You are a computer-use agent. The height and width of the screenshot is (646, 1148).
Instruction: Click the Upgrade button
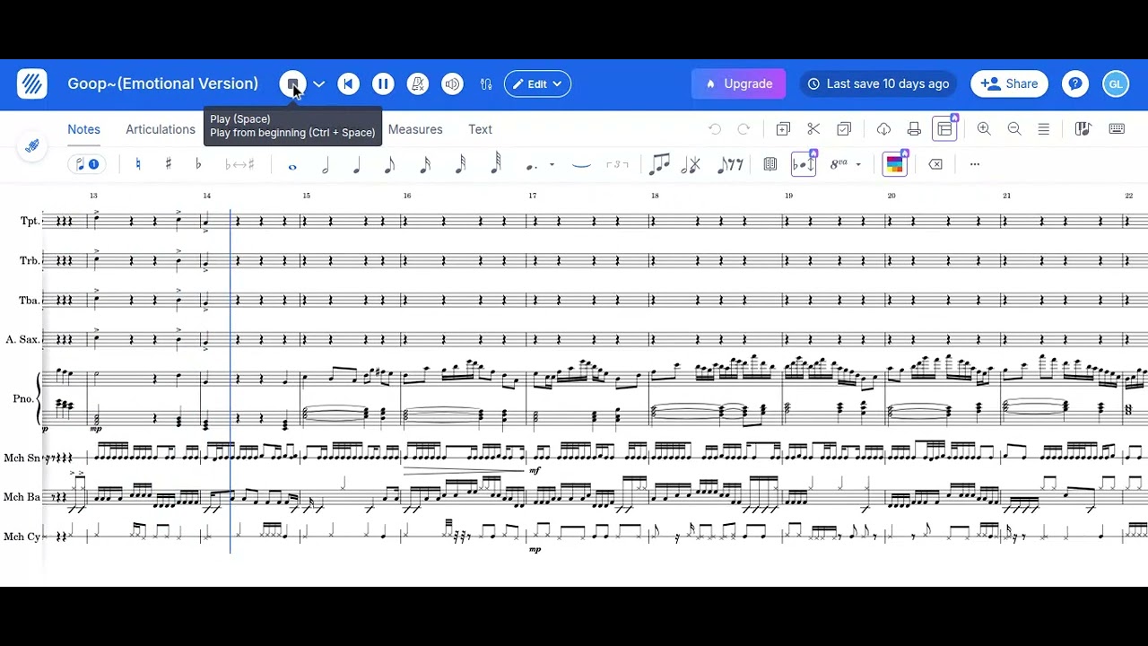tap(739, 84)
